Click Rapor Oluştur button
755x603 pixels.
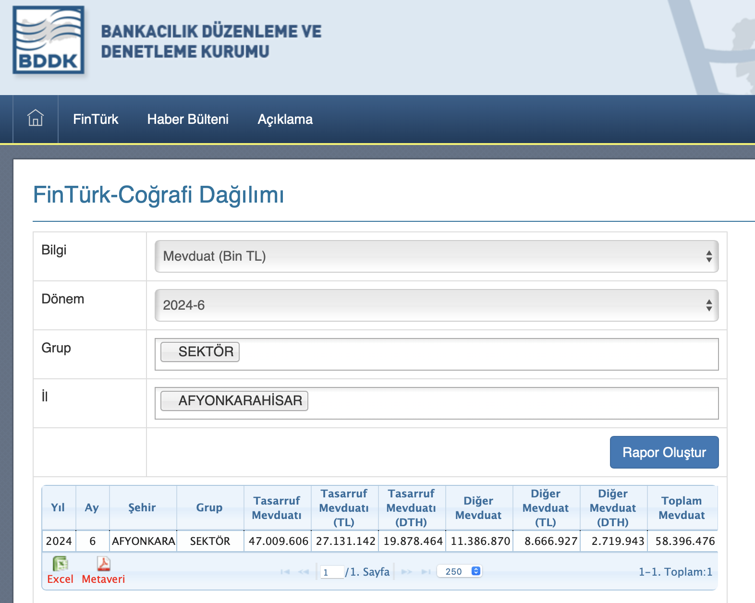(664, 452)
